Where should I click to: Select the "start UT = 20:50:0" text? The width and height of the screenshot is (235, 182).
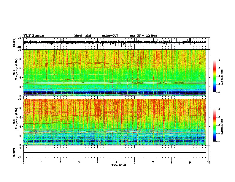[143, 36]
